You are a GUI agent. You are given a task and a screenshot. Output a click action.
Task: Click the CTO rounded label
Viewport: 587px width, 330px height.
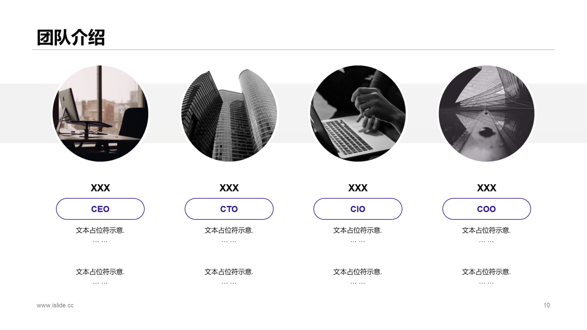[229, 209]
